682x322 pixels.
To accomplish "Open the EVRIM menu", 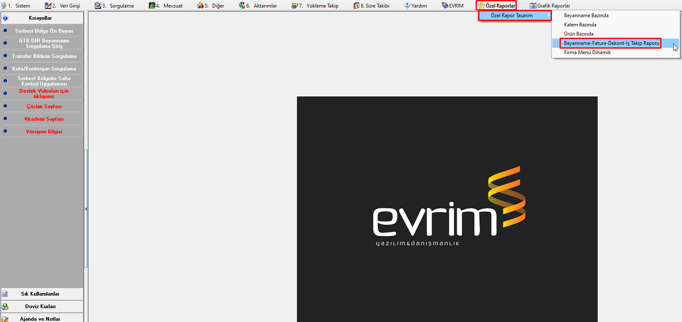I will point(453,5).
